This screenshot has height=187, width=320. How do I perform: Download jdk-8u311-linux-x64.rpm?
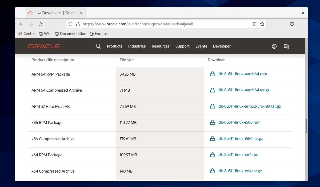[x=238, y=155]
